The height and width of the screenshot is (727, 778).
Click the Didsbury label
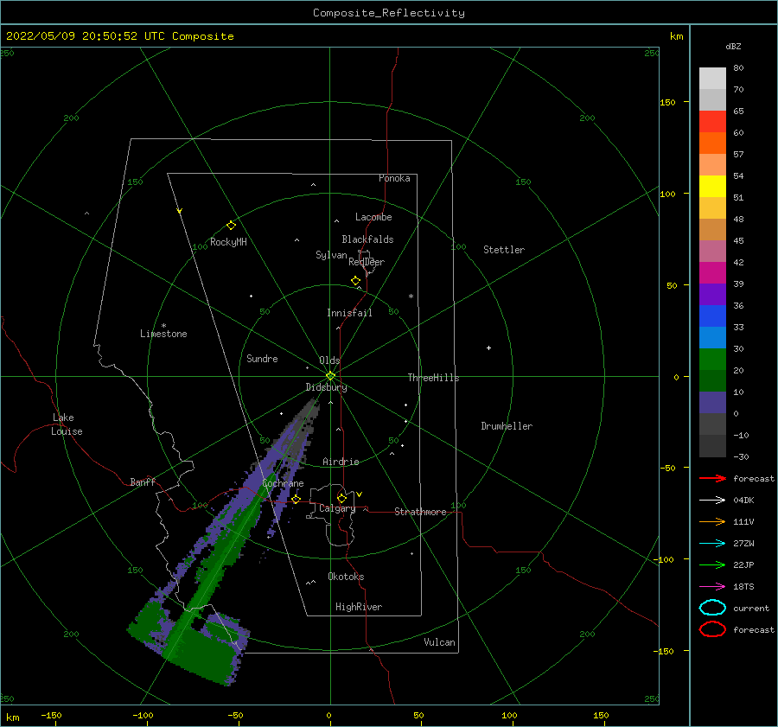tap(327, 387)
